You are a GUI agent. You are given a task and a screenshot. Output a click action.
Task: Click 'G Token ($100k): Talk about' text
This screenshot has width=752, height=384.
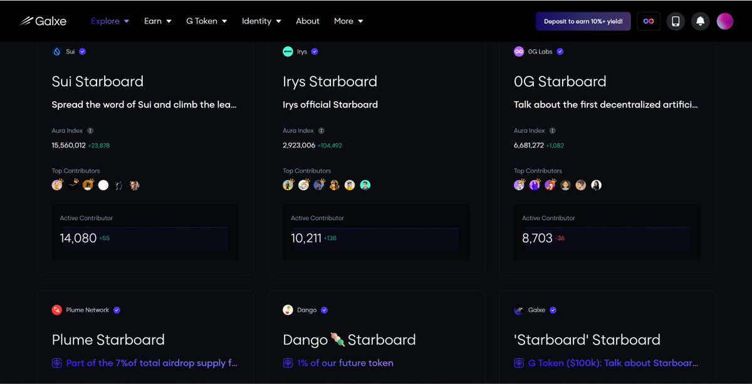614,363
